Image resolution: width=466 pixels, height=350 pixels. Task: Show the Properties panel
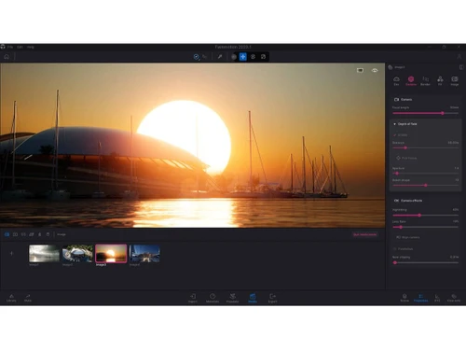421,298
